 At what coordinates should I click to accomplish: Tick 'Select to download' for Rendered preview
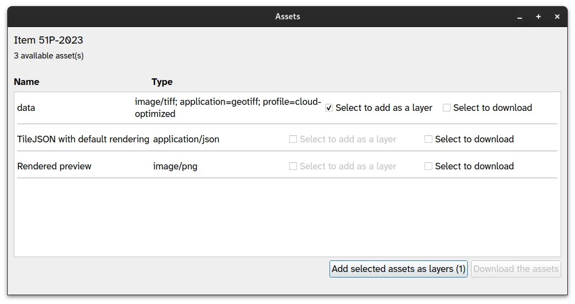pyautogui.click(x=428, y=167)
